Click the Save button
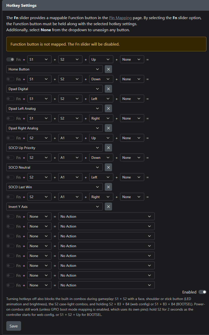209x335 pixels. coord(14,326)
